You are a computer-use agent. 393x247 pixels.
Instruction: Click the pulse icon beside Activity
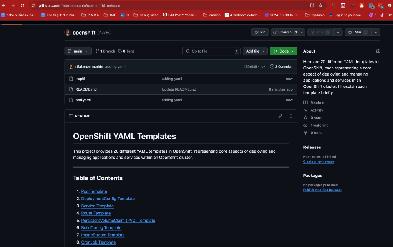click(305, 110)
